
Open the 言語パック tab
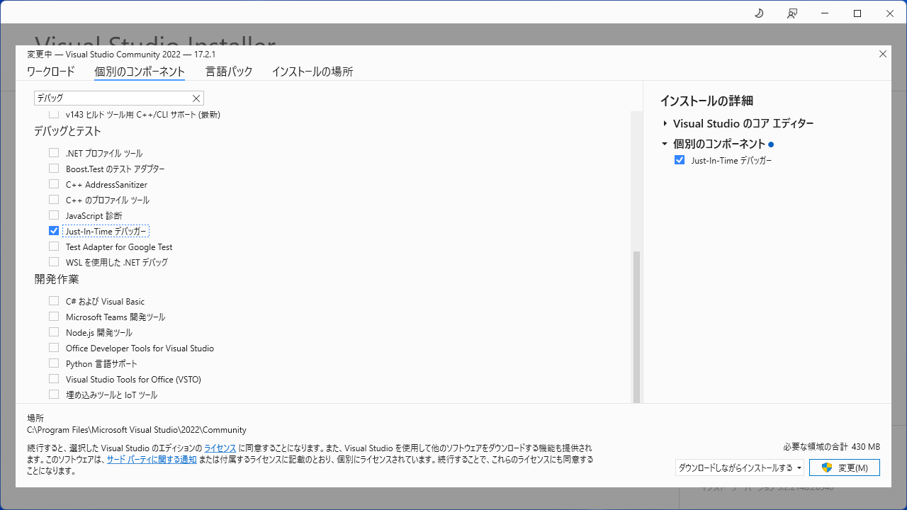pos(228,72)
